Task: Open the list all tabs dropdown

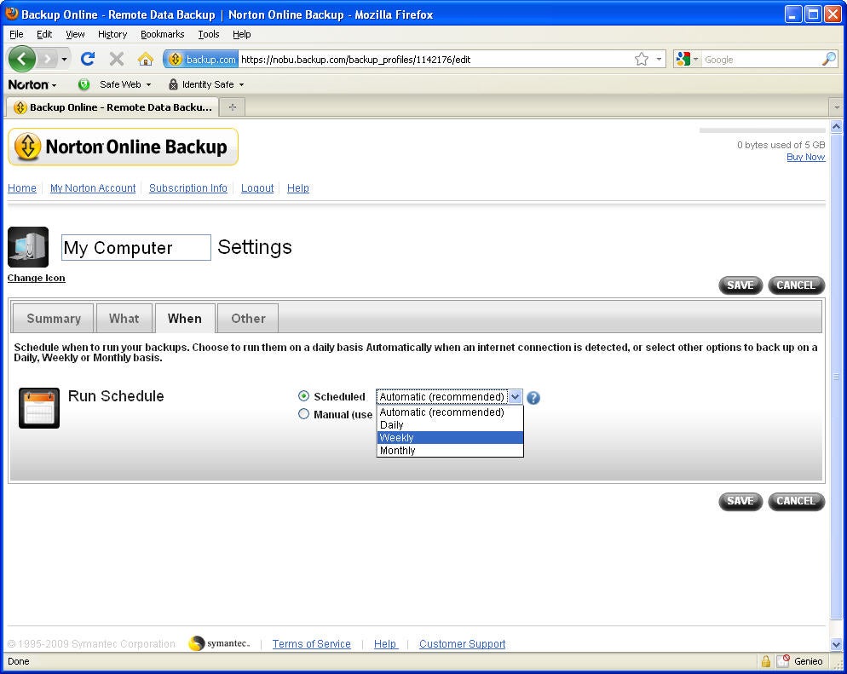Action: tap(837, 107)
